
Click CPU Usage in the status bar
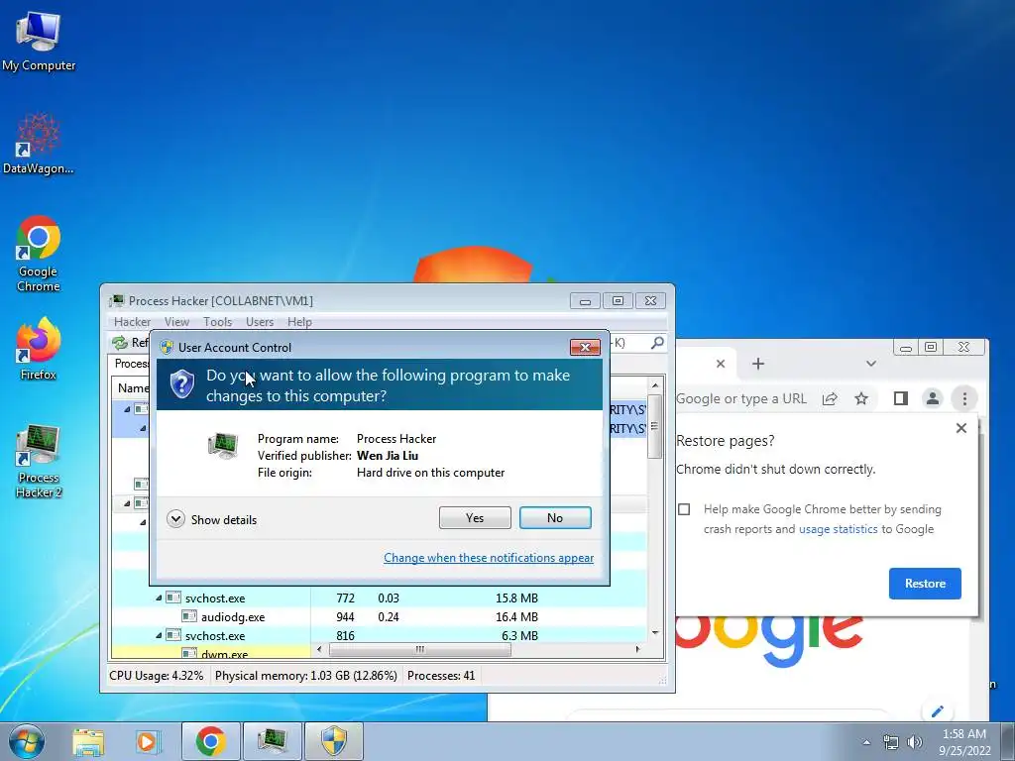click(156, 676)
